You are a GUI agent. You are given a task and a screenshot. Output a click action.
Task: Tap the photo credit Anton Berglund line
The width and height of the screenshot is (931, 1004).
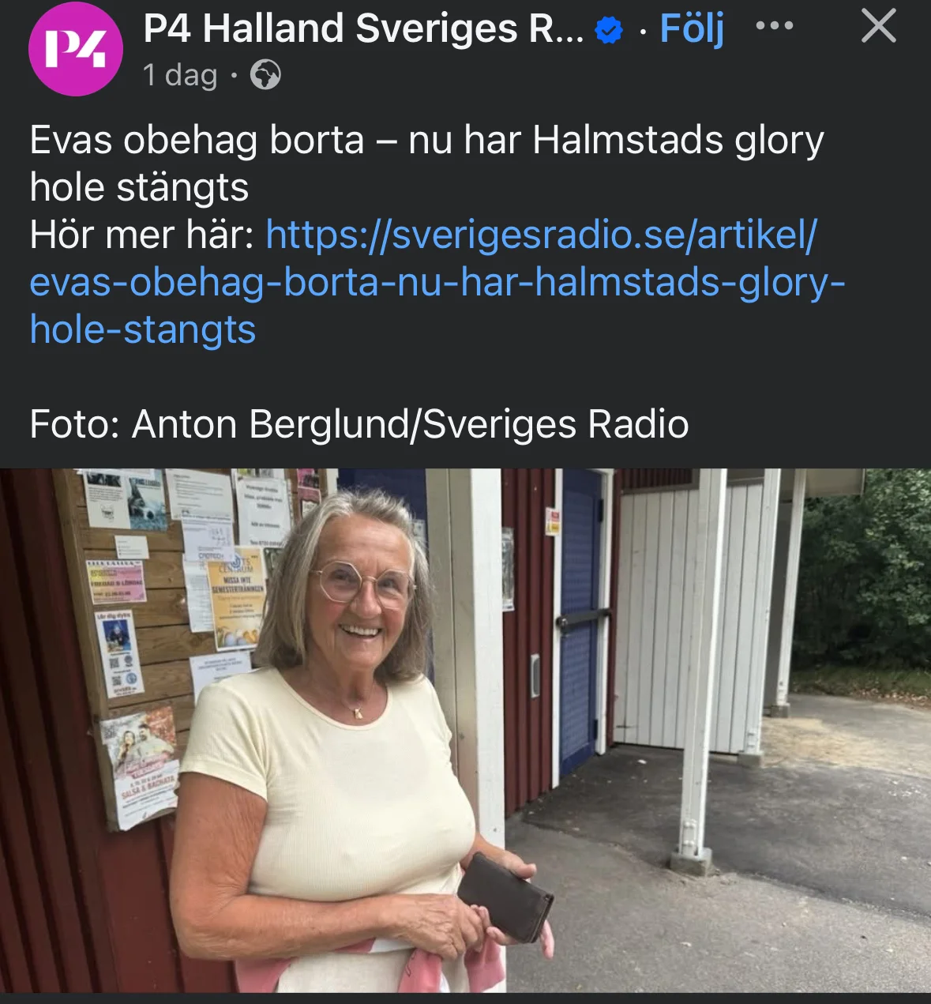[x=359, y=424]
